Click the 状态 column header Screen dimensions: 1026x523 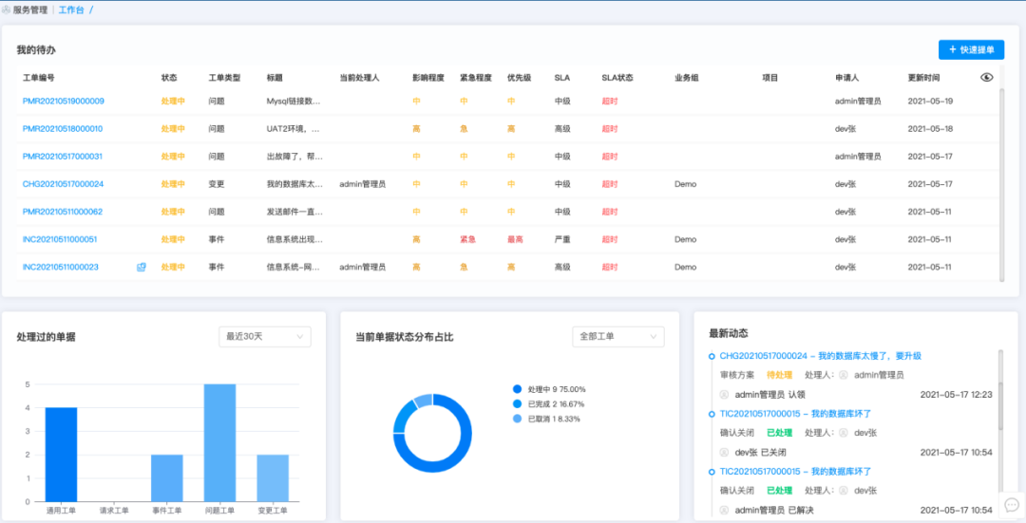click(x=169, y=78)
